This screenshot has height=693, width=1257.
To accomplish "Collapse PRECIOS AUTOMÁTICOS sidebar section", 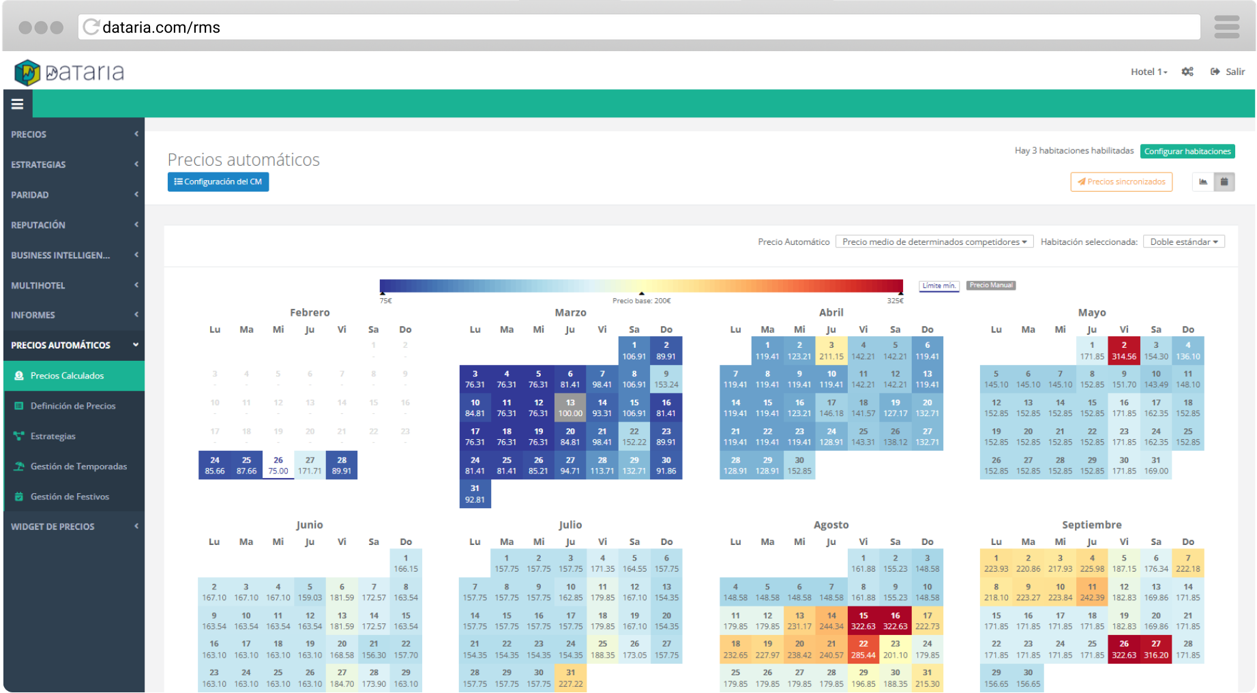I will point(74,345).
